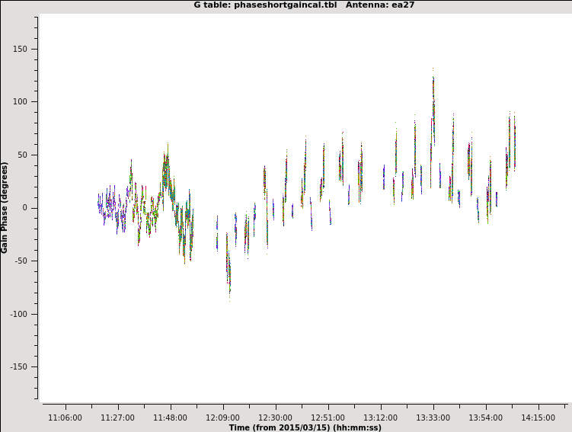Click the Time (from 2015/03/15) axis label
The width and height of the screenshot is (572, 432).
tap(305, 427)
